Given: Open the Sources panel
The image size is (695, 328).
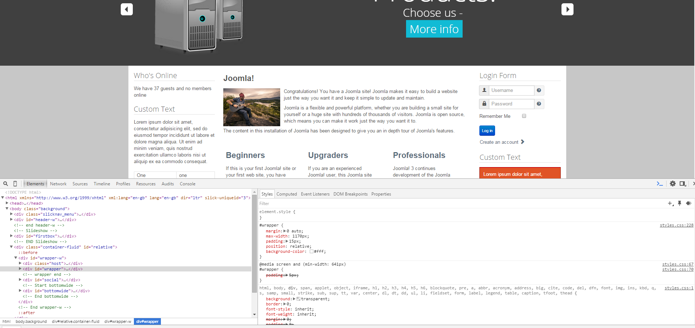Looking at the screenshot, I should pyautogui.click(x=80, y=184).
